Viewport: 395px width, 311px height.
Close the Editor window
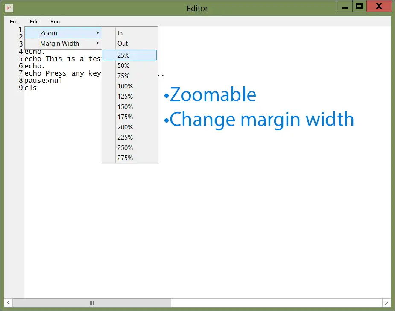pyautogui.click(x=379, y=6)
